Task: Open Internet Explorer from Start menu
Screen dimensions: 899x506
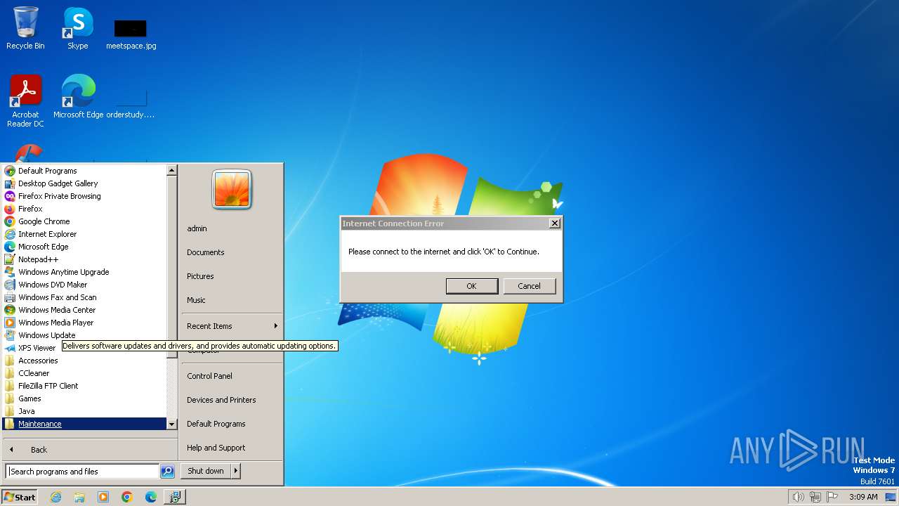Action: click(84, 234)
